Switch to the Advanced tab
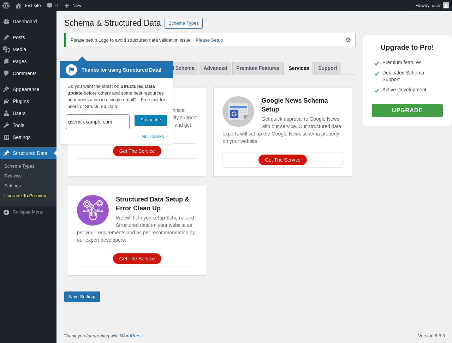 [x=215, y=68]
